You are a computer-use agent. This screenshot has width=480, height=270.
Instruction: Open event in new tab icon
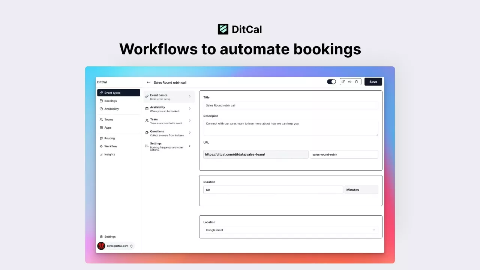click(343, 82)
